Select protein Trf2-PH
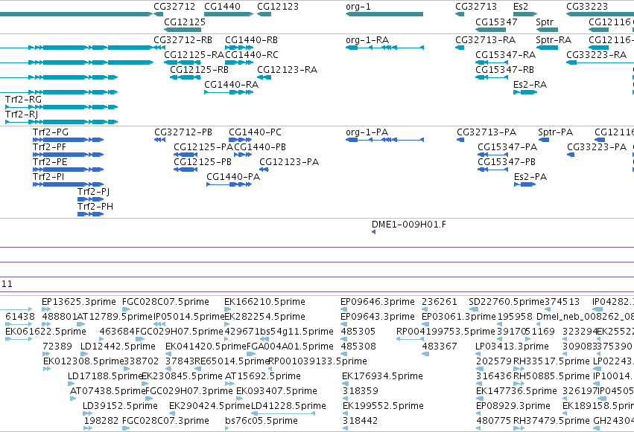 click(x=95, y=207)
